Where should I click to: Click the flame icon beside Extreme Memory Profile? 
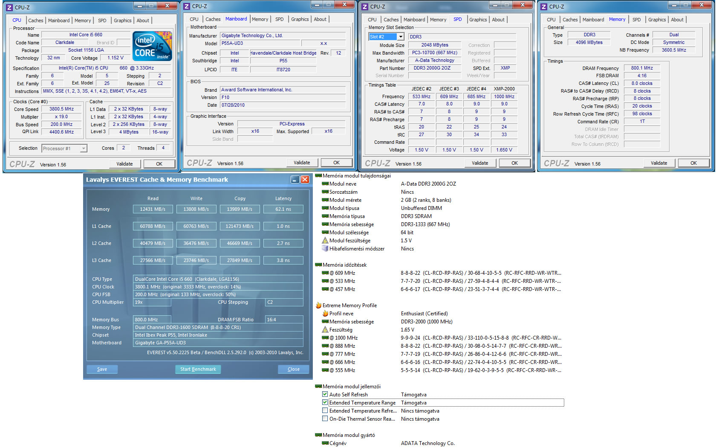click(x=318, y=305)
